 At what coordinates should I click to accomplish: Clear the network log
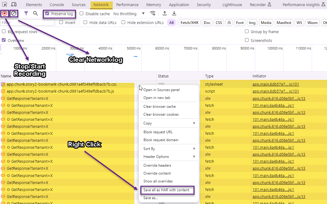14,14
